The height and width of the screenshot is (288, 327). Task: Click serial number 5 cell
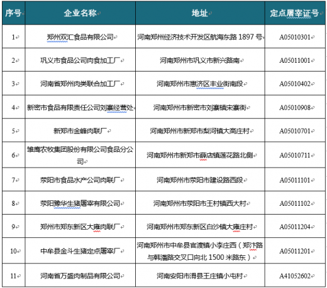(14, 131)
